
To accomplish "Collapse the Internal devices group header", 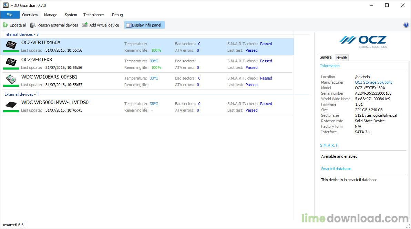I will click(21, 34).
